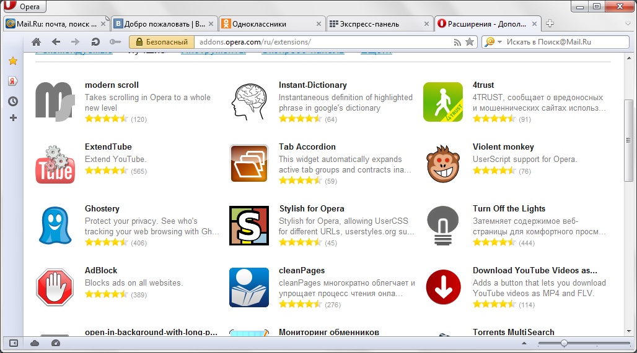Open the AdBlock title link
Screen dimensions: 637x353
tap(101, 270)
